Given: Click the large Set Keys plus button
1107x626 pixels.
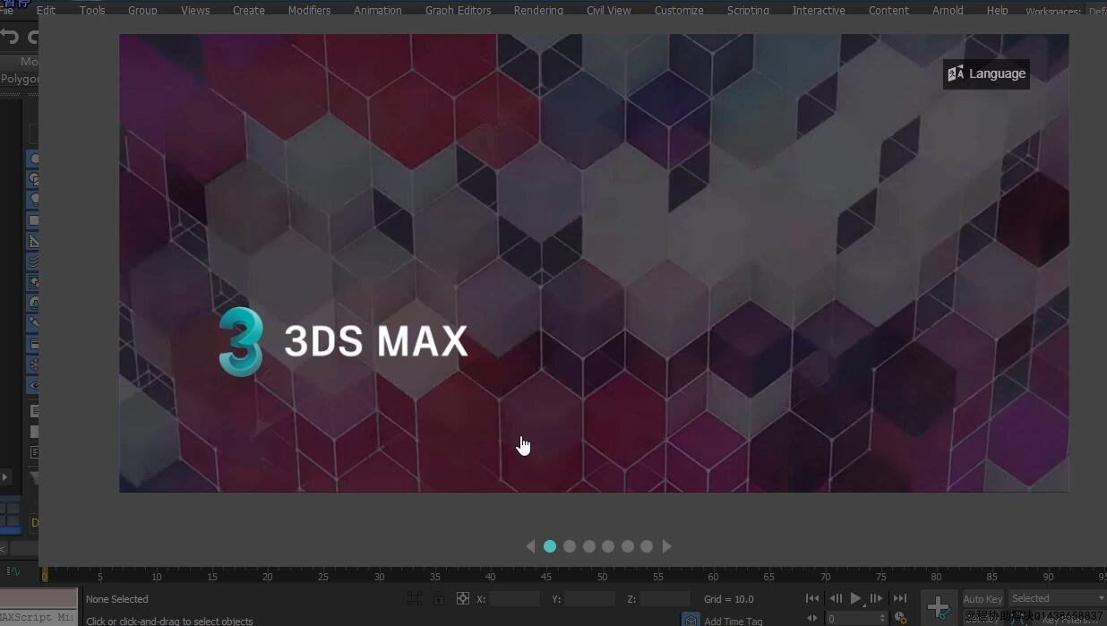Looking at the screenshot, I should point(939,607).
